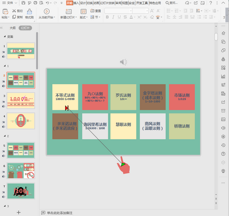Click the Paste clipboard icon
The image size is (229, 216).
tap(5, 11)
